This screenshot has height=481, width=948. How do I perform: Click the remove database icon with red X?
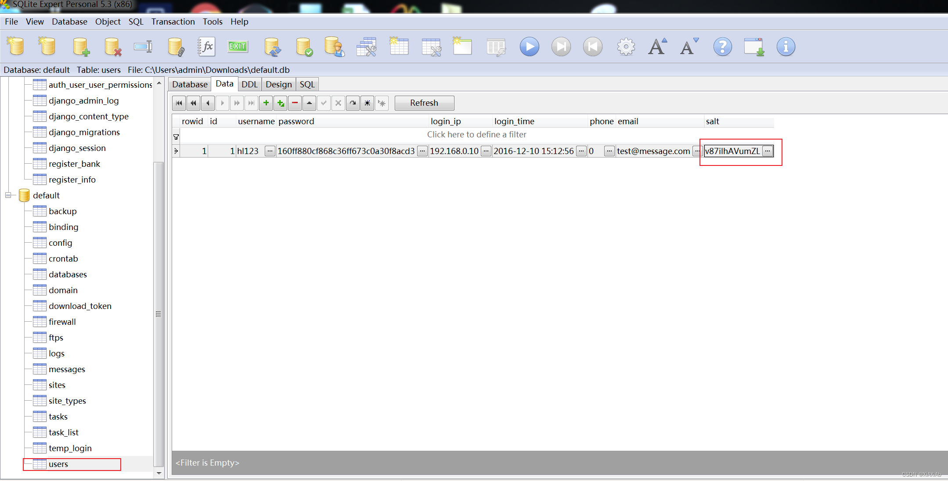[x=113, y=47]
